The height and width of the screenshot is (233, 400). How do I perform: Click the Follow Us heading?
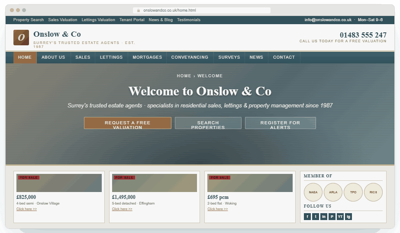pyautogui.click(x=317, y=206)
